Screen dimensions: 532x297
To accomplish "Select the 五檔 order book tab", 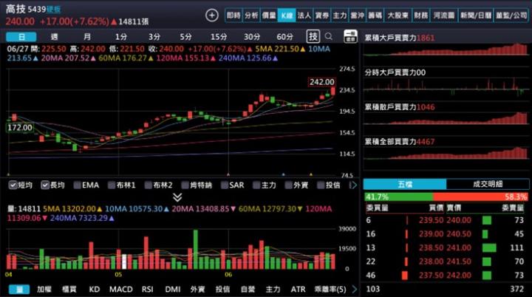I will tap(405, 184).
